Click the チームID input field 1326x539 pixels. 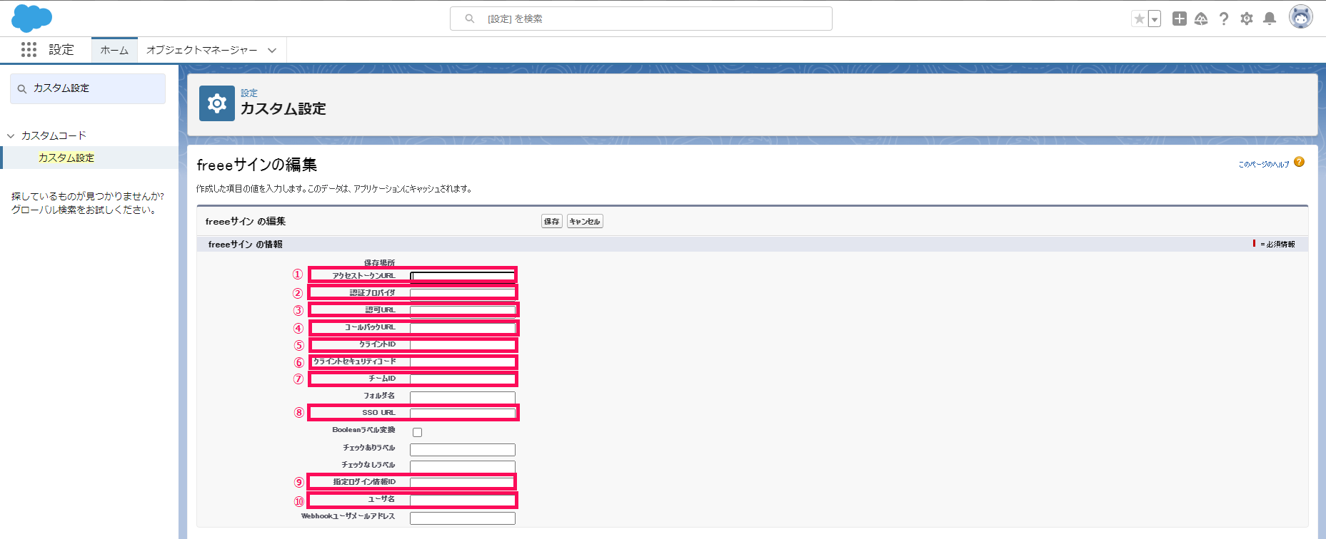point(463,379)
